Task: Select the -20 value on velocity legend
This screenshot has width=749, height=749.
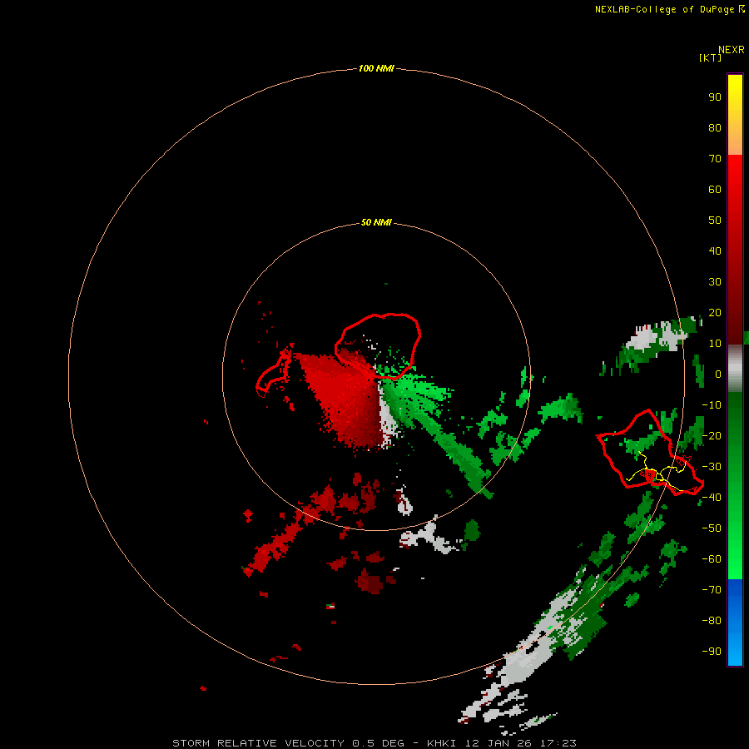Action: click(712, 435)
